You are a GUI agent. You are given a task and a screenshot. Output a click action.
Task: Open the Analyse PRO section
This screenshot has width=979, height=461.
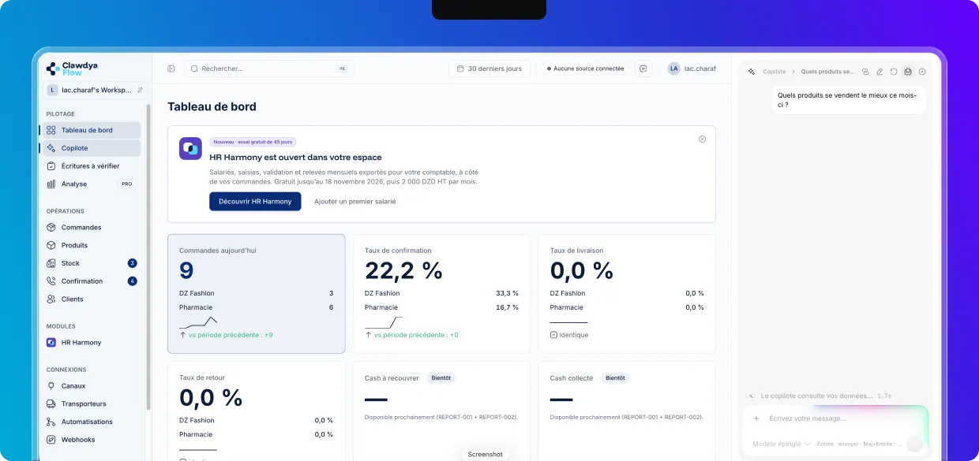(92, 184)
